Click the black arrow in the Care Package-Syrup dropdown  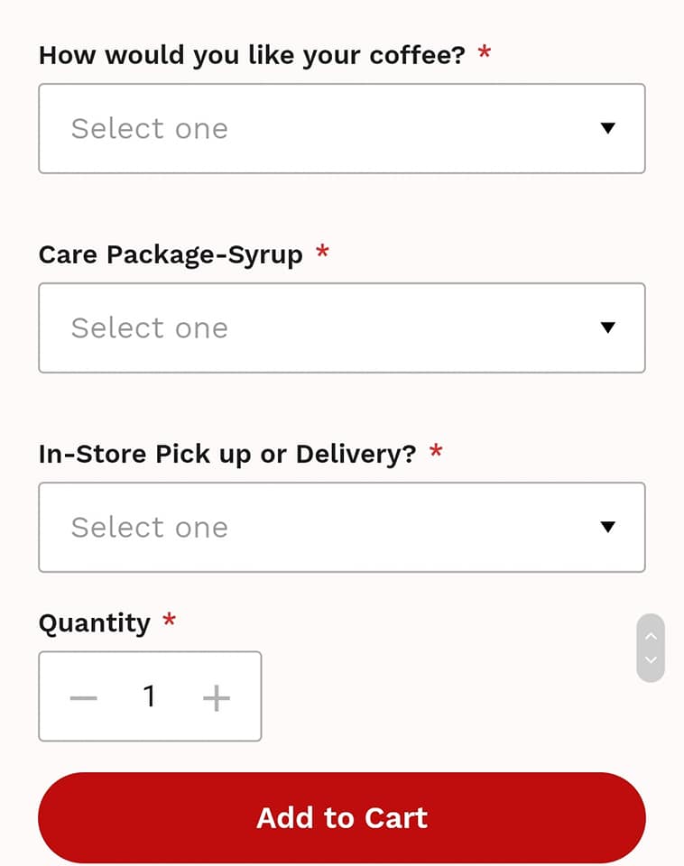608,327
